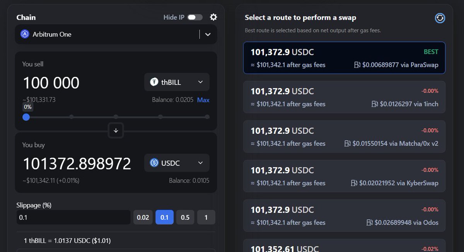Click the gas pump icon on ParaSwap route

pos(357,65)
